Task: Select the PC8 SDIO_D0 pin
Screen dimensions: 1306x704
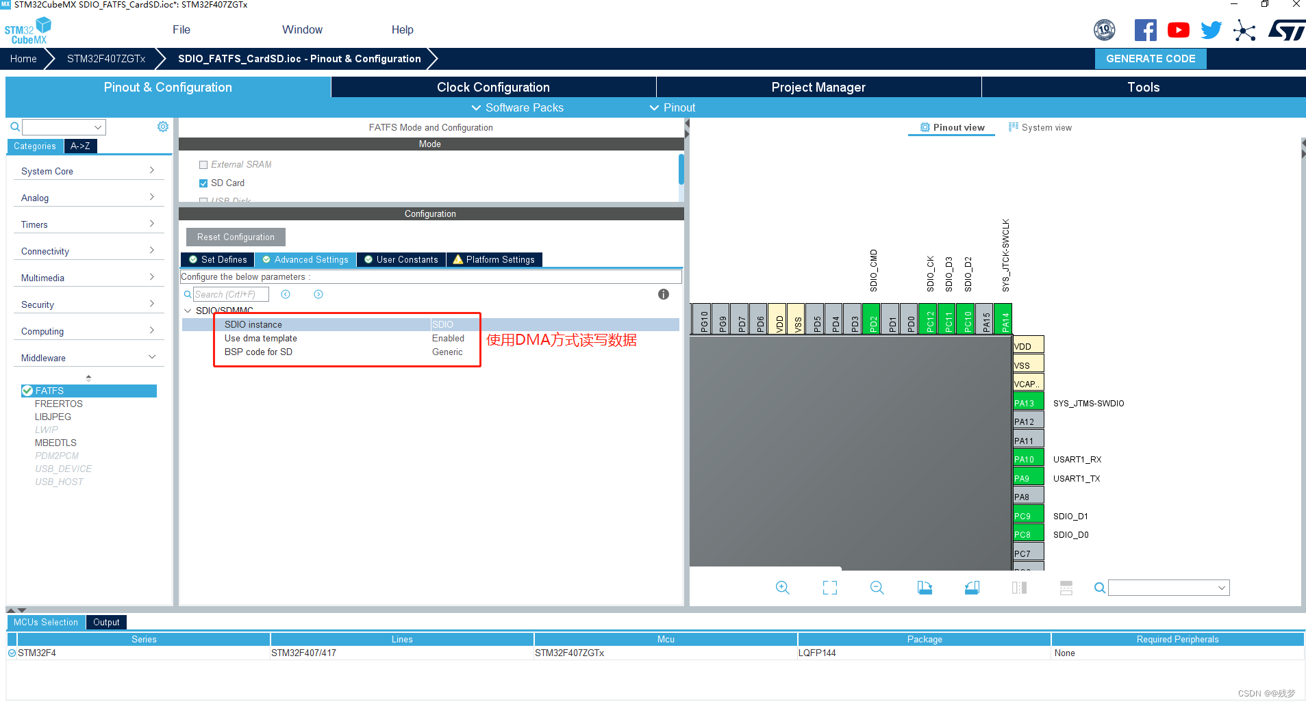Action: tap(1028, 532)
